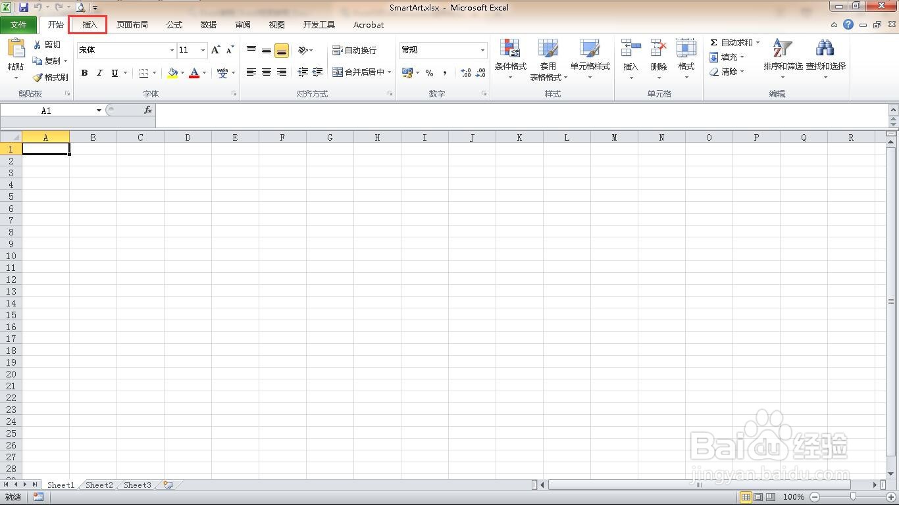Adjust the zoom slider handle
899x505 pixels.
[853, 497]
